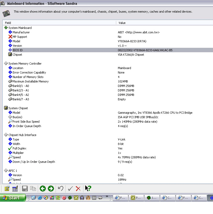Viewport: 213px width, 214px height.
Task: Switch to the 'P...' taskbar window
Action: pyautogui.click(x=136, y=198)
